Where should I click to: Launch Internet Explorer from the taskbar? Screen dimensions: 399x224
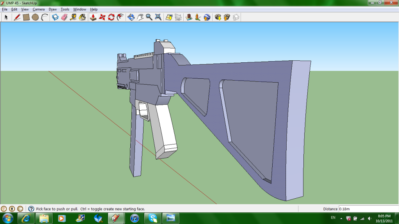[x=26, y=218]
